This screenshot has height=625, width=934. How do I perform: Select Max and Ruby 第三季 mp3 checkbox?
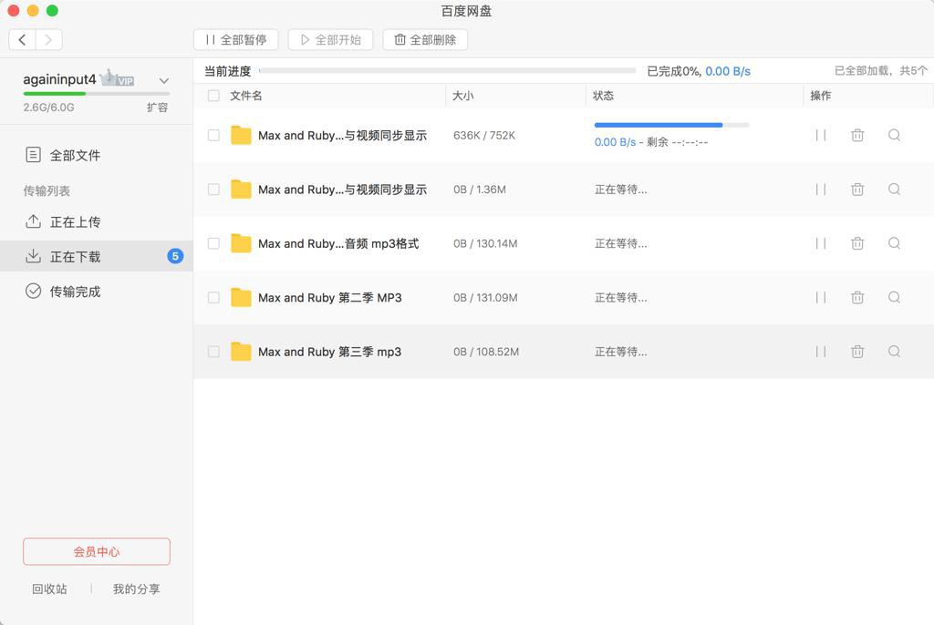(213, 352)
